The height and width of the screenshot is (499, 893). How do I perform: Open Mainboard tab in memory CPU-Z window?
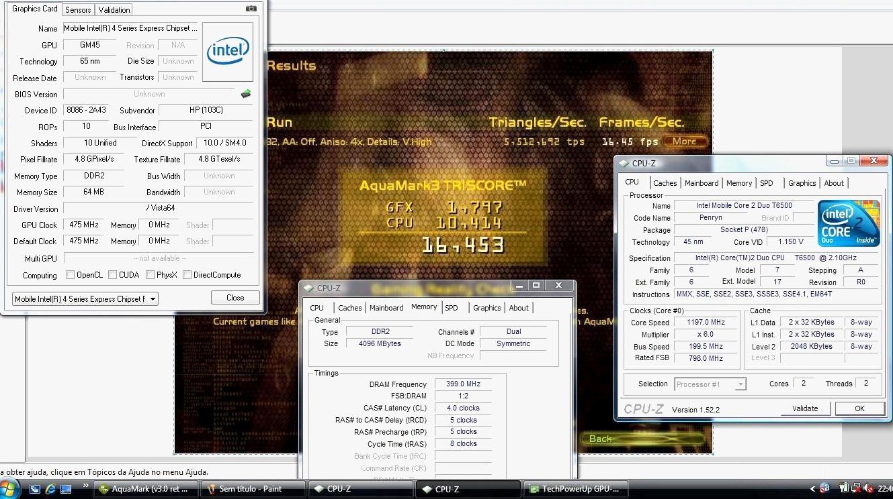pos(386,308)
